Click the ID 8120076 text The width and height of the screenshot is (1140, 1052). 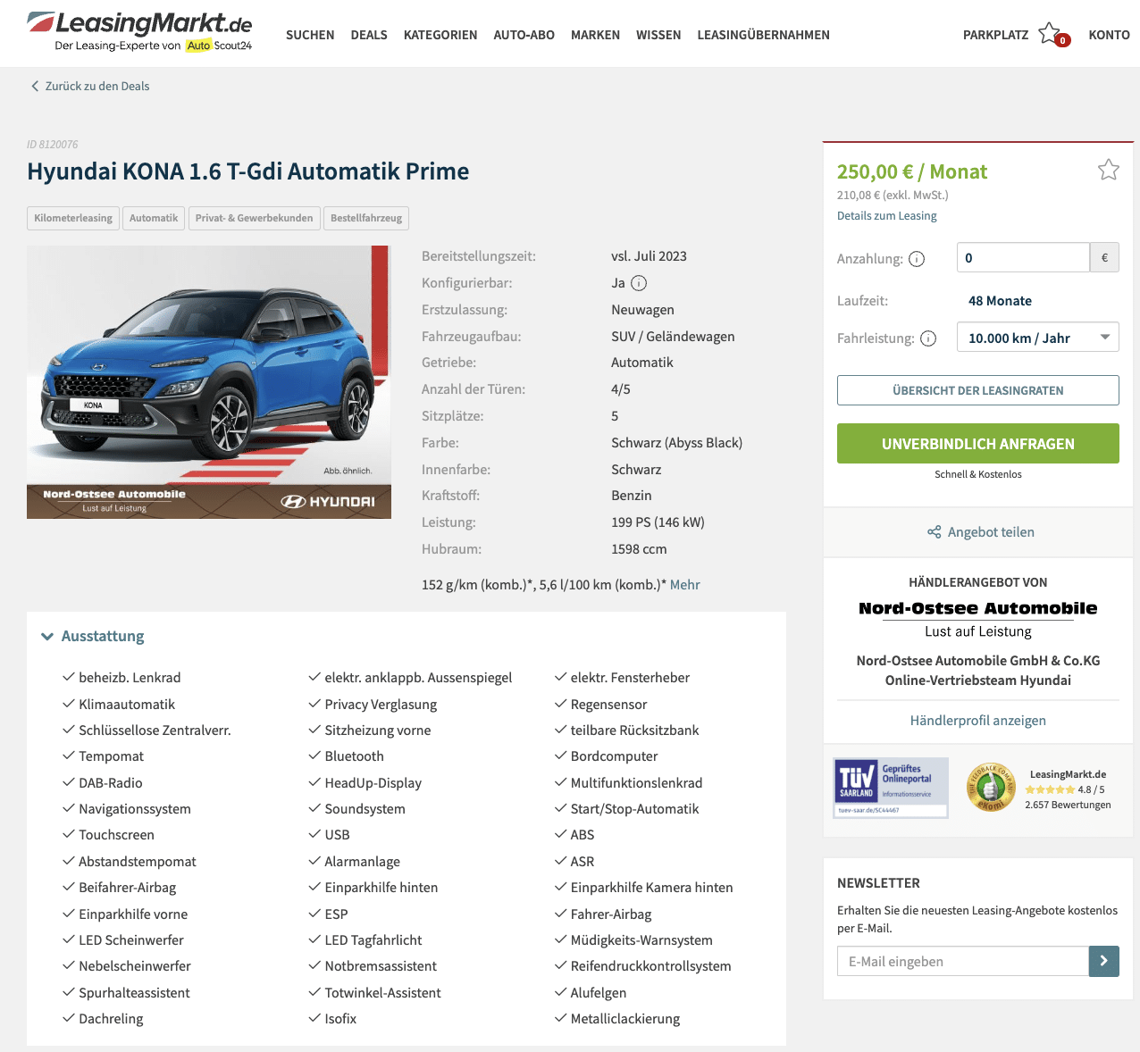tap(53, 145)
